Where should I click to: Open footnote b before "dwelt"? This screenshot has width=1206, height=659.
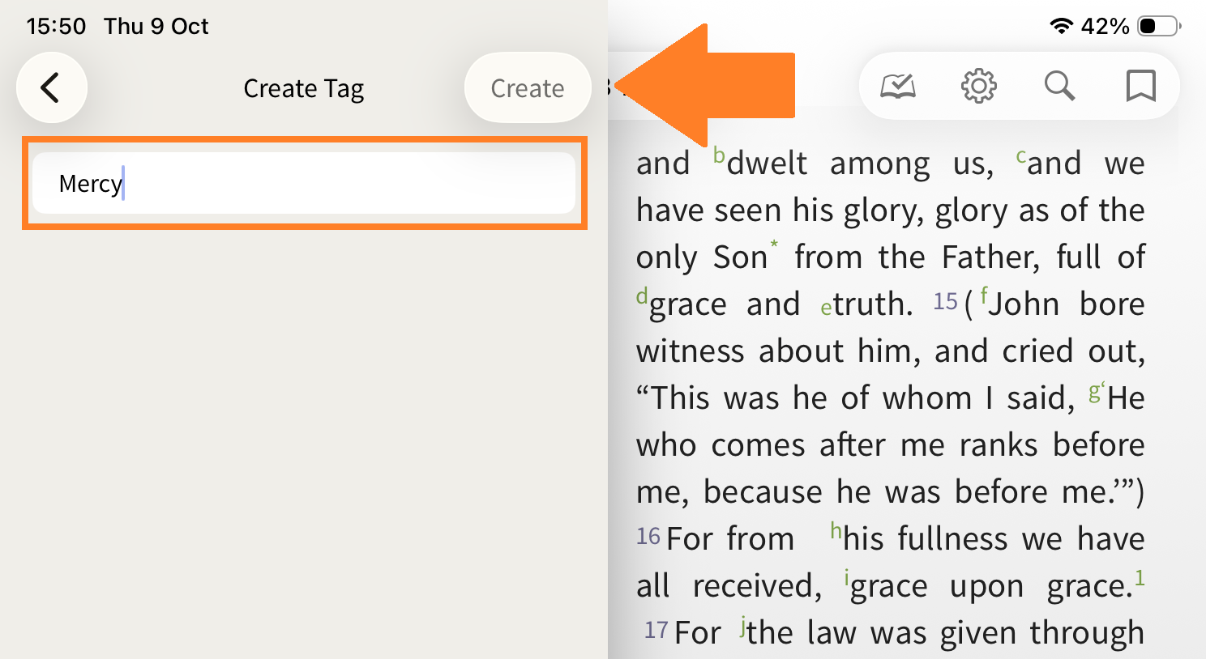tap(719, 154)
